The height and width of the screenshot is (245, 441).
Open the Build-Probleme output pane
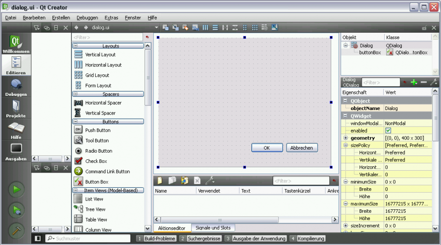coord(156,239)
